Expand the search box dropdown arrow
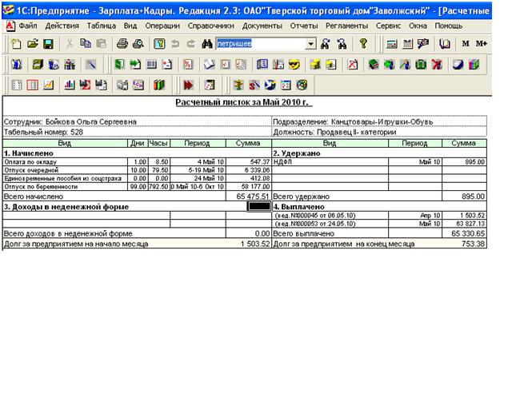 311,43
